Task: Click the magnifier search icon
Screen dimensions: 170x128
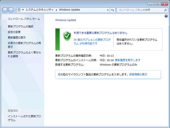Action: click(x=165, y=10)
